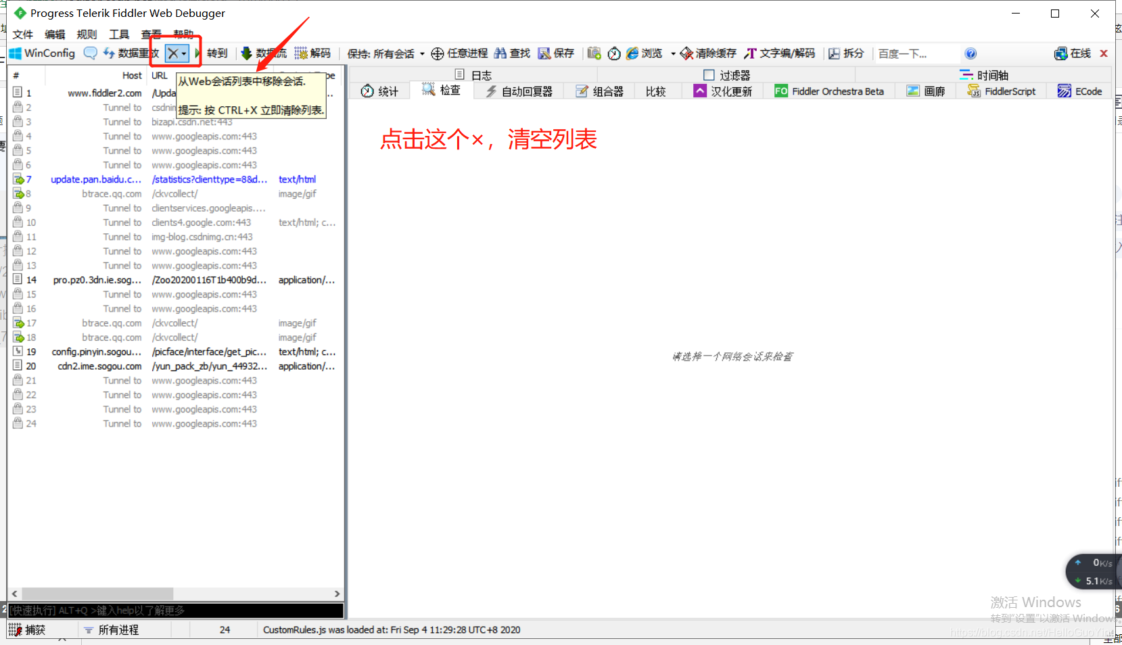Click the 捕获 capturing indicator in status bar
1122x645 pixels.
pos(28,629)
